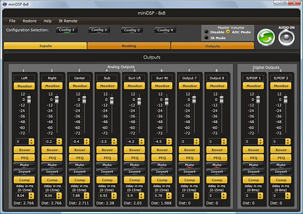Mute the Surr Lft channel
Viewport: 303px width, 214px height.
coord(134,165)
